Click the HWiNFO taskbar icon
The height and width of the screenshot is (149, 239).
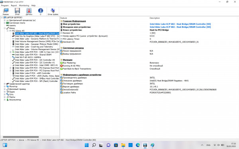click(145, 145)
